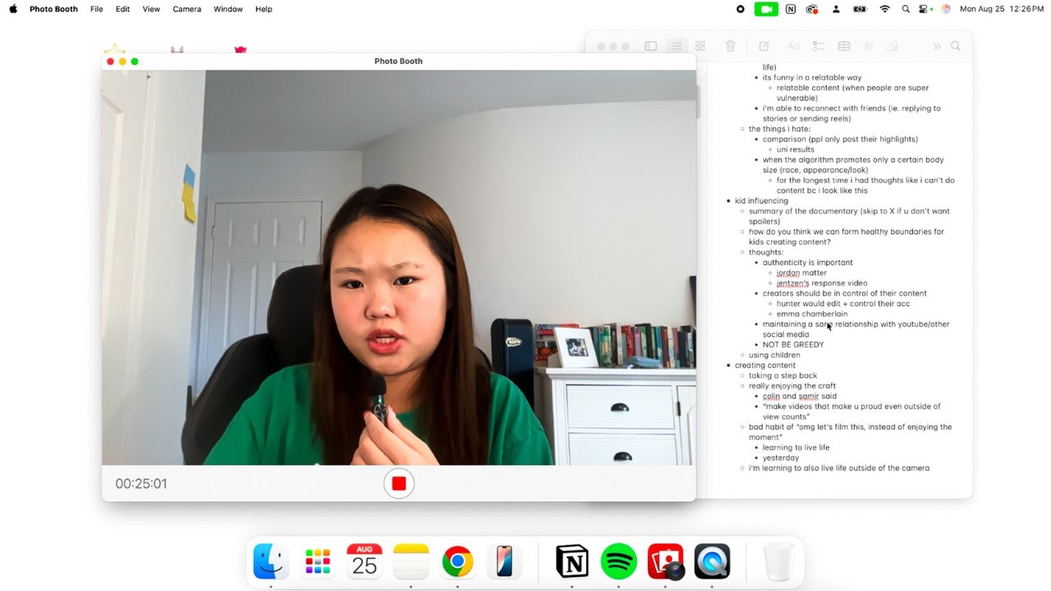Insert a checklist in Notes
The height and width of the screenshot is (591, 1051).
(x=819, y=47)
